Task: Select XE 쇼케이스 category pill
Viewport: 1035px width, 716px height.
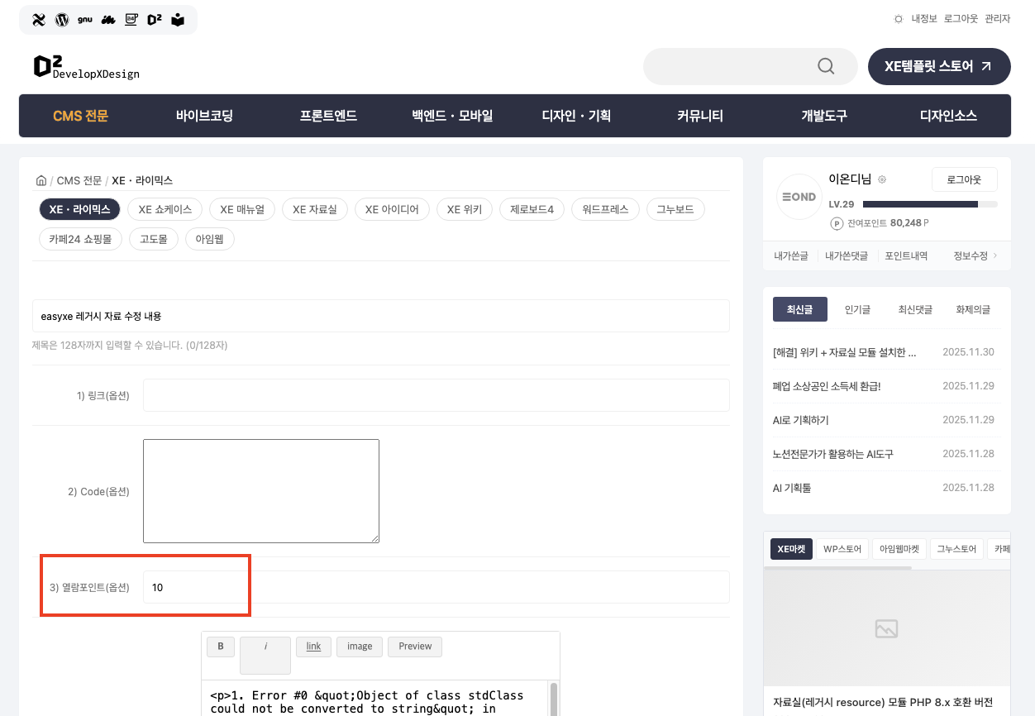Action: [165, 209]
